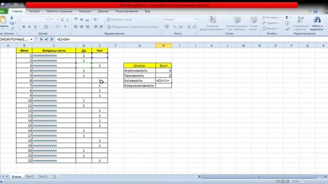Switch to the Рецензирование ribbon tab

pyautogui.click(x=127, y=11)
